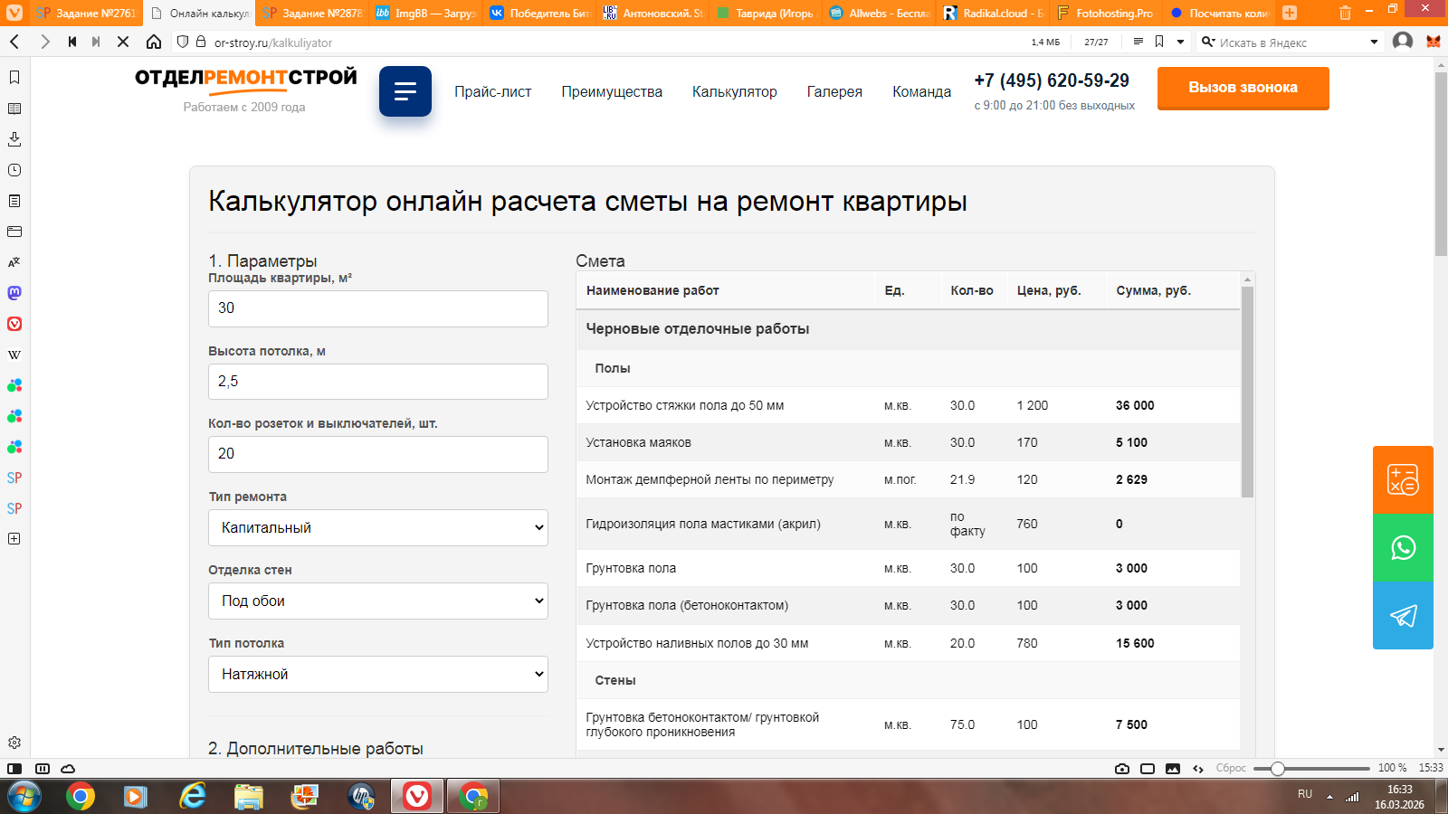Open Прайс-лист in the site menu
Viewport: 1448px width, 814px height.
click(x=492, y=91)
